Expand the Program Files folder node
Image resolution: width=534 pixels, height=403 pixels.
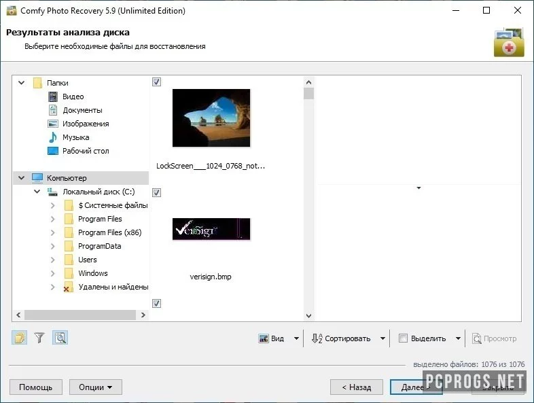point(52,219)
